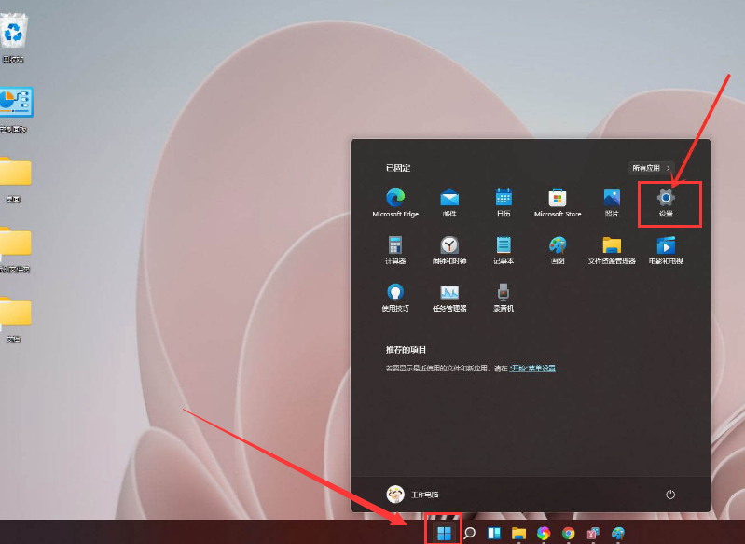
Task: Open Microsoft Store from Start menu
Action: click(x=558, y=202)
